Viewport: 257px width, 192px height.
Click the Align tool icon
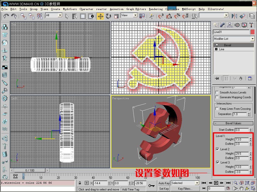[x=242, y=16]
